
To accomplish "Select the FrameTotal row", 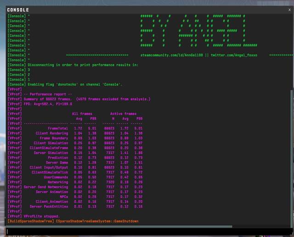I will click(73, 129).
